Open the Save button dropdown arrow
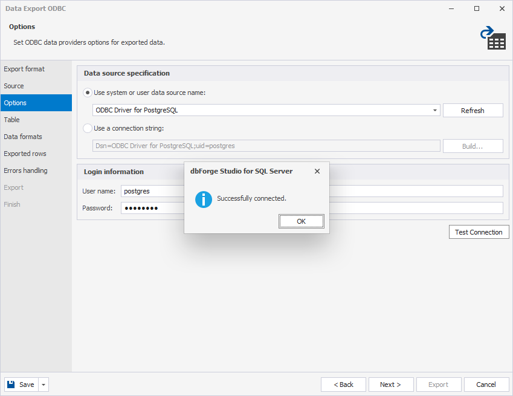This screenshot has width=513, height=396. pos(44,385)
